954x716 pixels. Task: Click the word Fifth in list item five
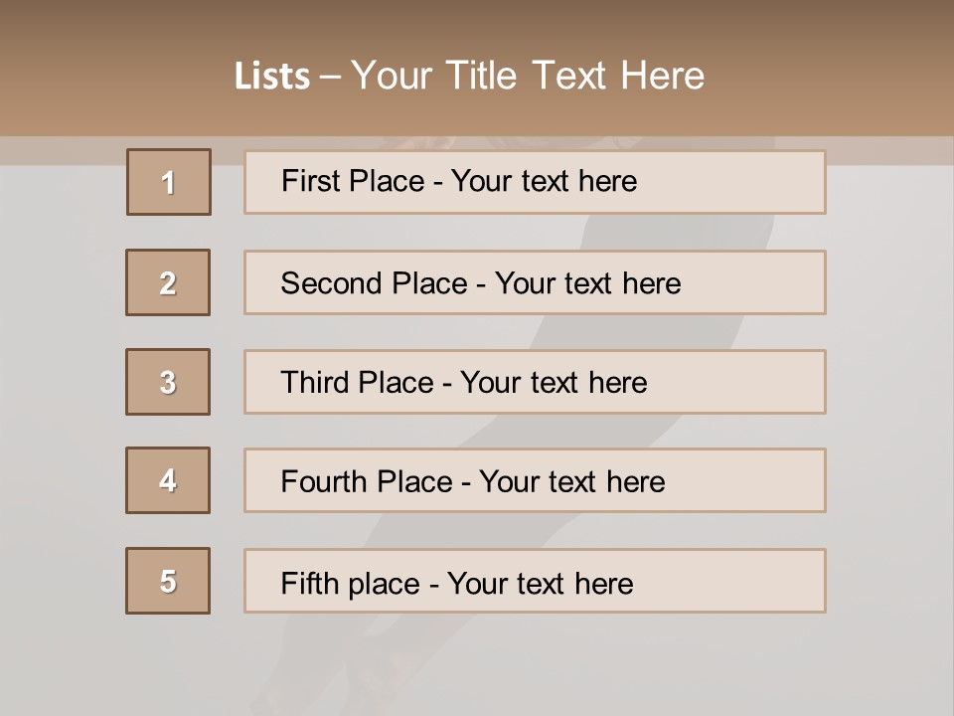(311, 583)
